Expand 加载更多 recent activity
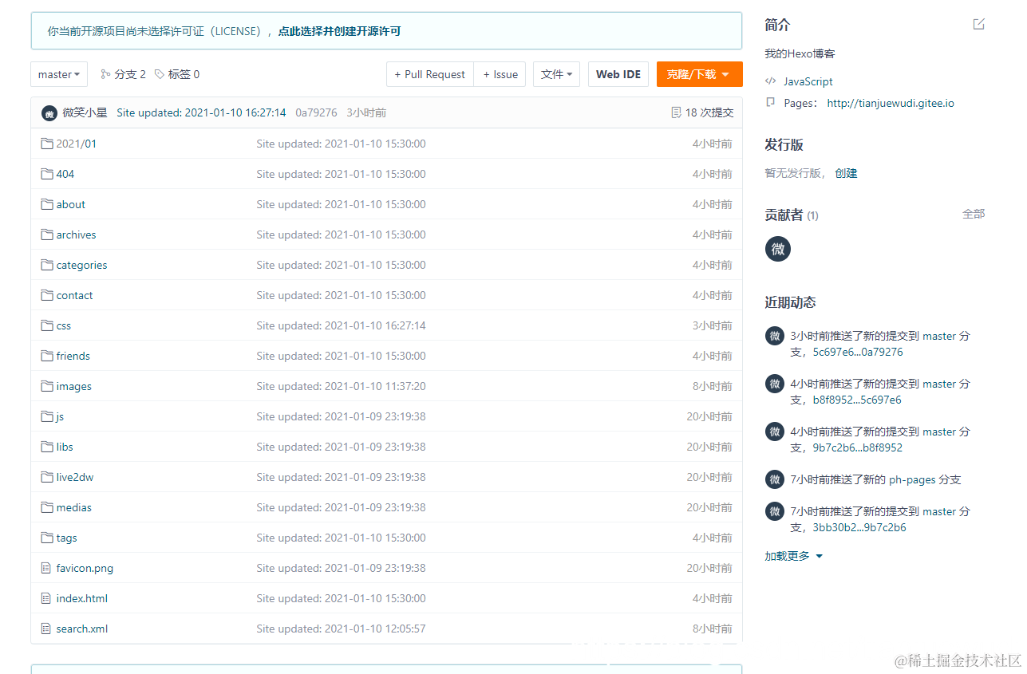Image resolution: width=1027 pixels, height=674 pixels. point(793,556)
